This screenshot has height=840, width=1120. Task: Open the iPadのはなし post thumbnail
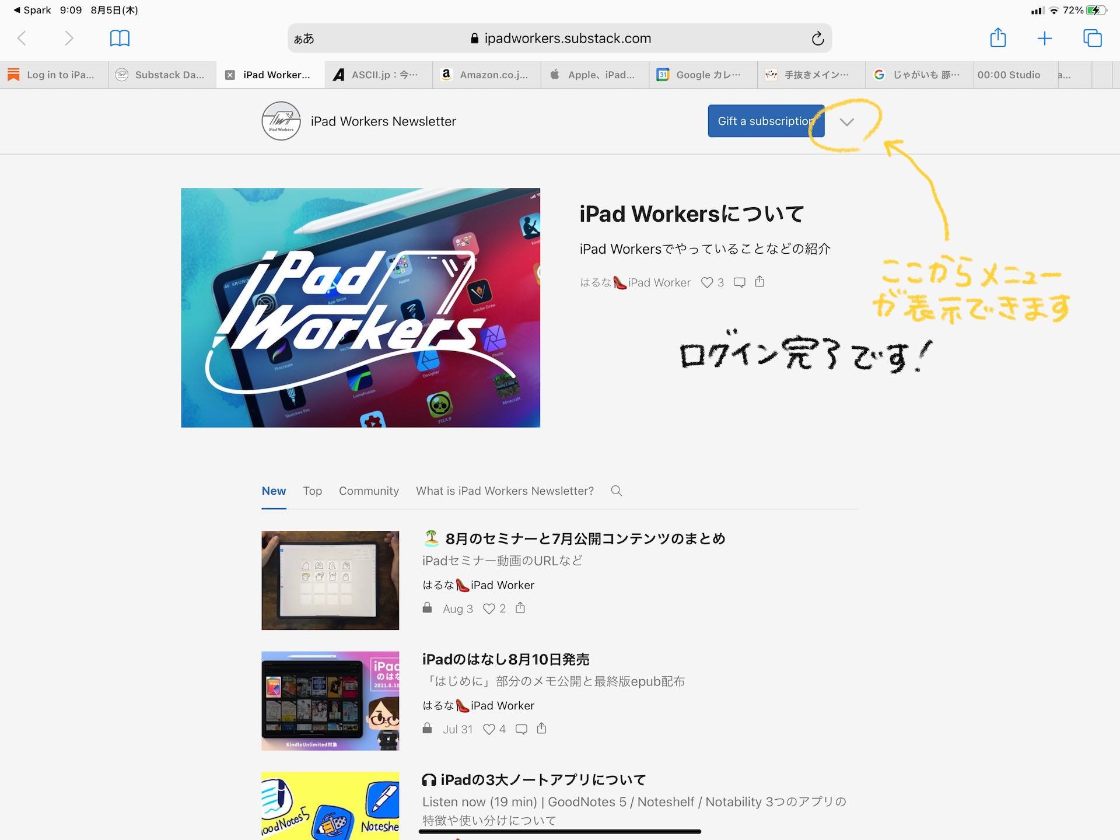(x=330, y=701)
